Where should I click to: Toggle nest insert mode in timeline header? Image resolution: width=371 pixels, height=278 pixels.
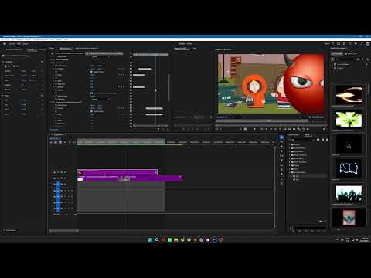pos(51,142)
